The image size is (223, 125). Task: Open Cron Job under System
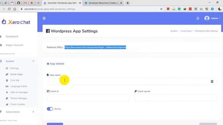(x=15, y=80)
